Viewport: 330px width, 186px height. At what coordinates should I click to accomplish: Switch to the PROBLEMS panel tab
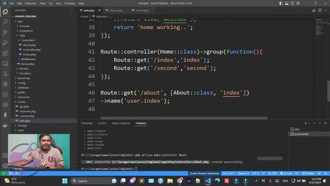87,123
